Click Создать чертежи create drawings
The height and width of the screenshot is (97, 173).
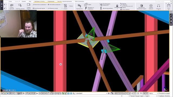coord(29,6)
